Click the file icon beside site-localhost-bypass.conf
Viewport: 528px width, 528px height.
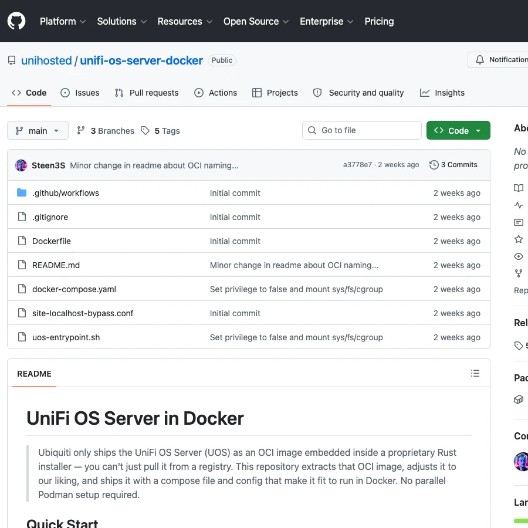click(22, 313)
